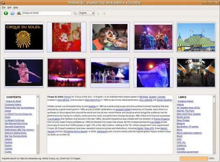Open We Reinvent the Circus link
Viewport: 220px width, 162px height.
16,123
